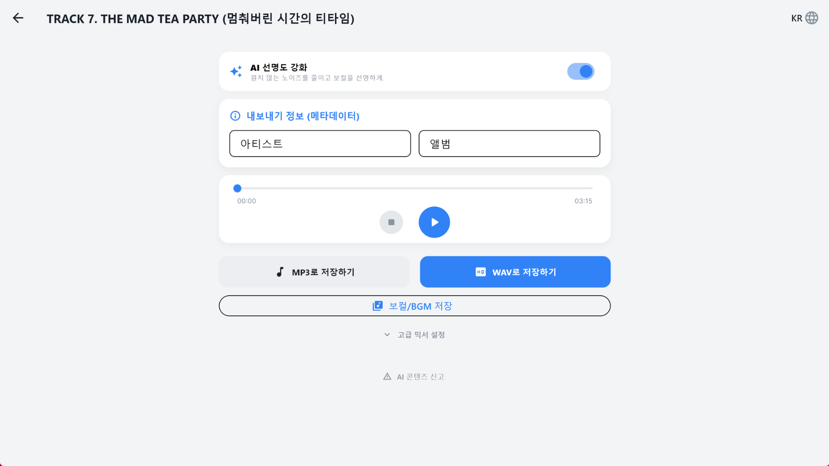829x466 pixels.
Task: Click the back arrow to leave track view
Action: pyautogui.click(x=18, y=18)
